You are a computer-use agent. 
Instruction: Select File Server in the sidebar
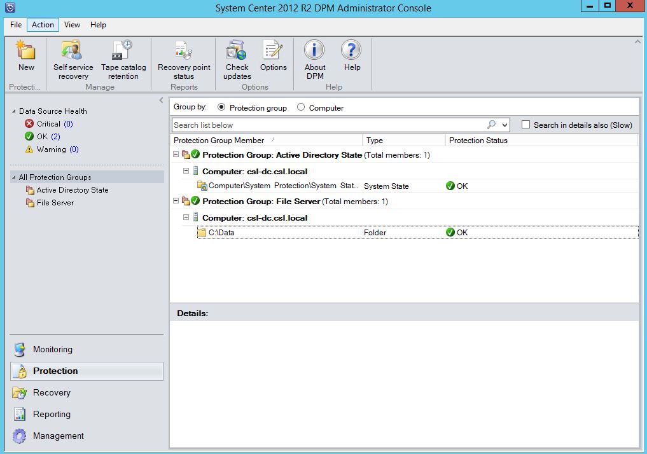pos(55,203)
